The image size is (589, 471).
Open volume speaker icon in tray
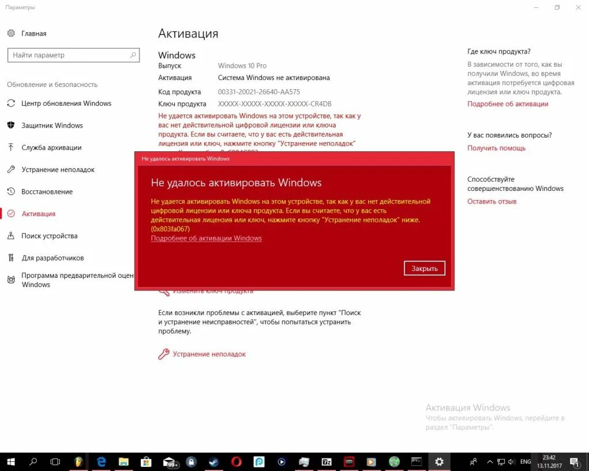[x=511, y=462]
